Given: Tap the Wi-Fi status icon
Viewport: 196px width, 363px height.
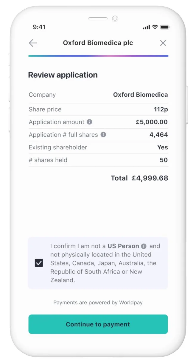Looking at the screenshot, I should tap(155, 27).
